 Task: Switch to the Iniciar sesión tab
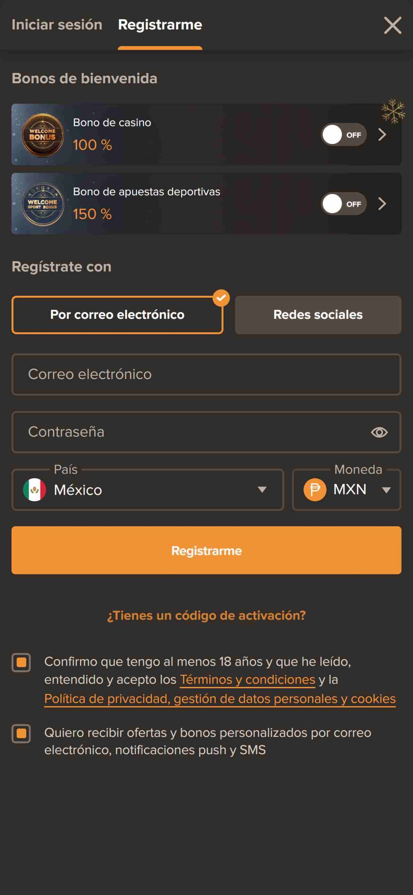pos(57,25)
